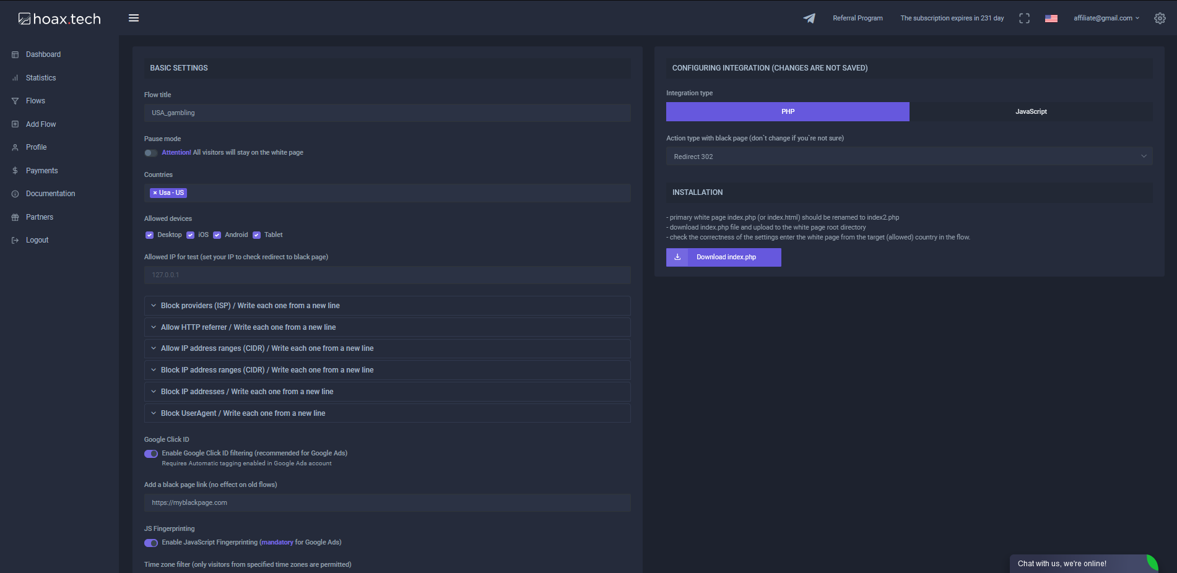Screen dimensions: 1177x573
Task: Disable Google Click ID filtering toggle
Action: 150,454
